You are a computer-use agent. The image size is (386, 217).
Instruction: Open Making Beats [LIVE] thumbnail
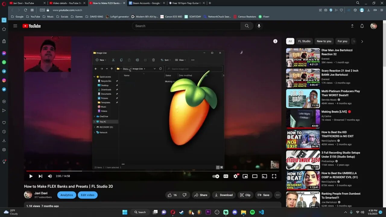click(x=303, y=119)
